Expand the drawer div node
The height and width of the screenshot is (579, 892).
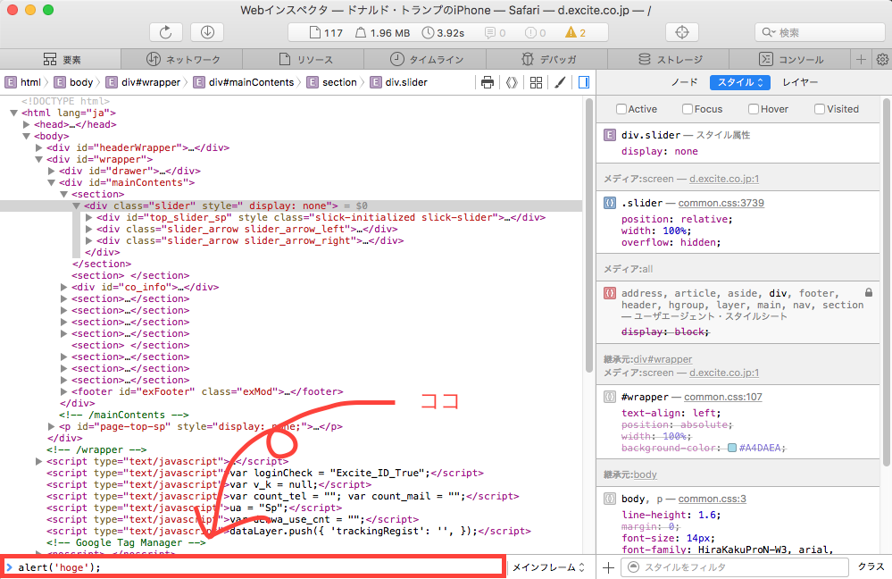coord(51,171)
